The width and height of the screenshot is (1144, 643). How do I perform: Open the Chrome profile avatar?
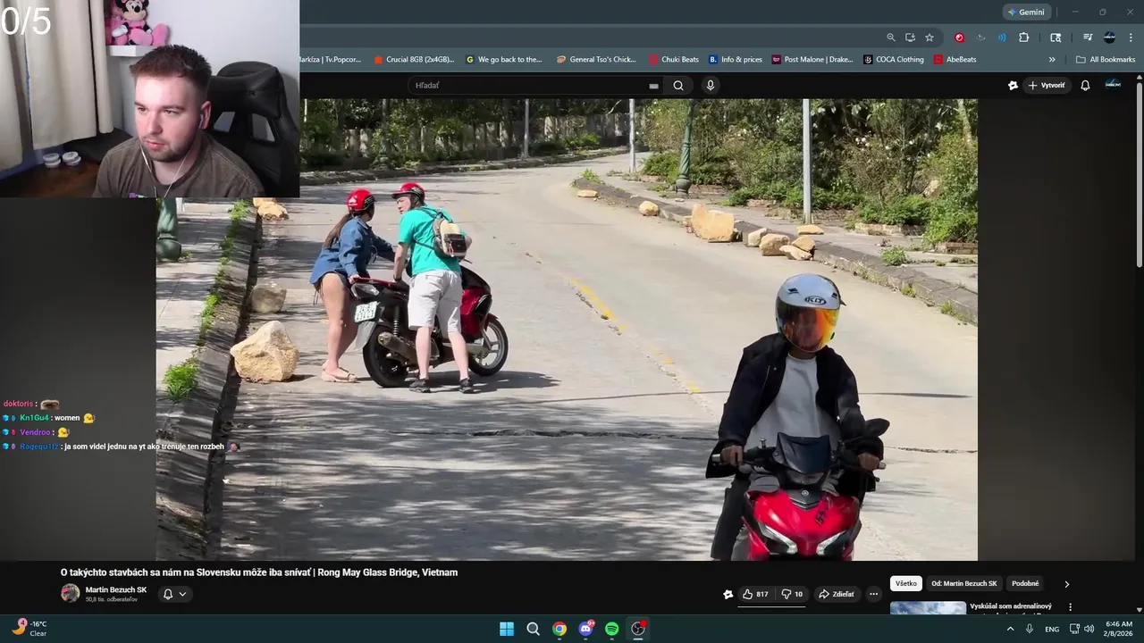click(1109, 38)
